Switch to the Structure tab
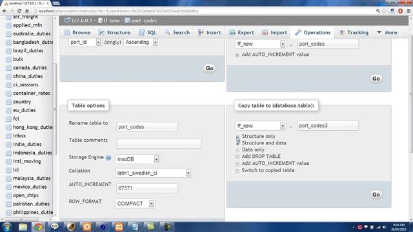 [x=114, y=33]
